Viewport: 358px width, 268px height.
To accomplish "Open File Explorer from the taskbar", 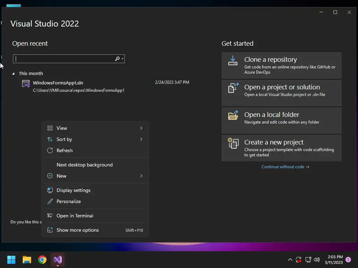I will [x=27, y=260].
